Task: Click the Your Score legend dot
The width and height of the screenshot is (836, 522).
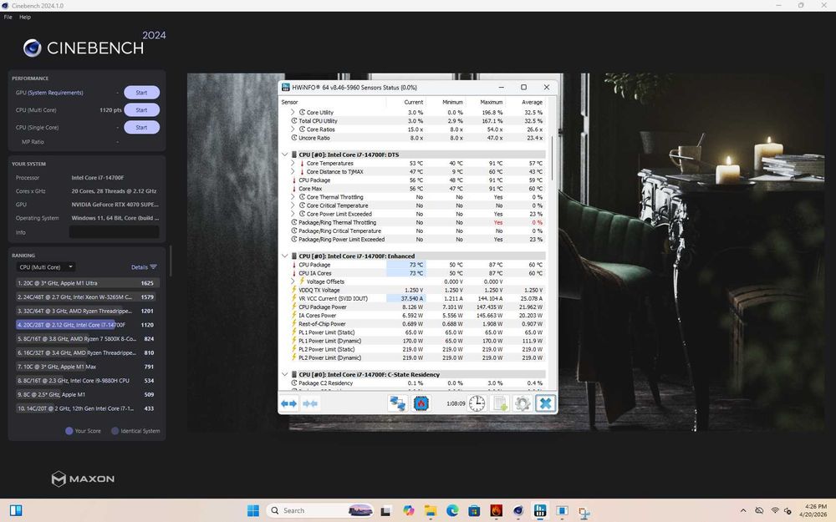Action: click(x=69, y=431)
